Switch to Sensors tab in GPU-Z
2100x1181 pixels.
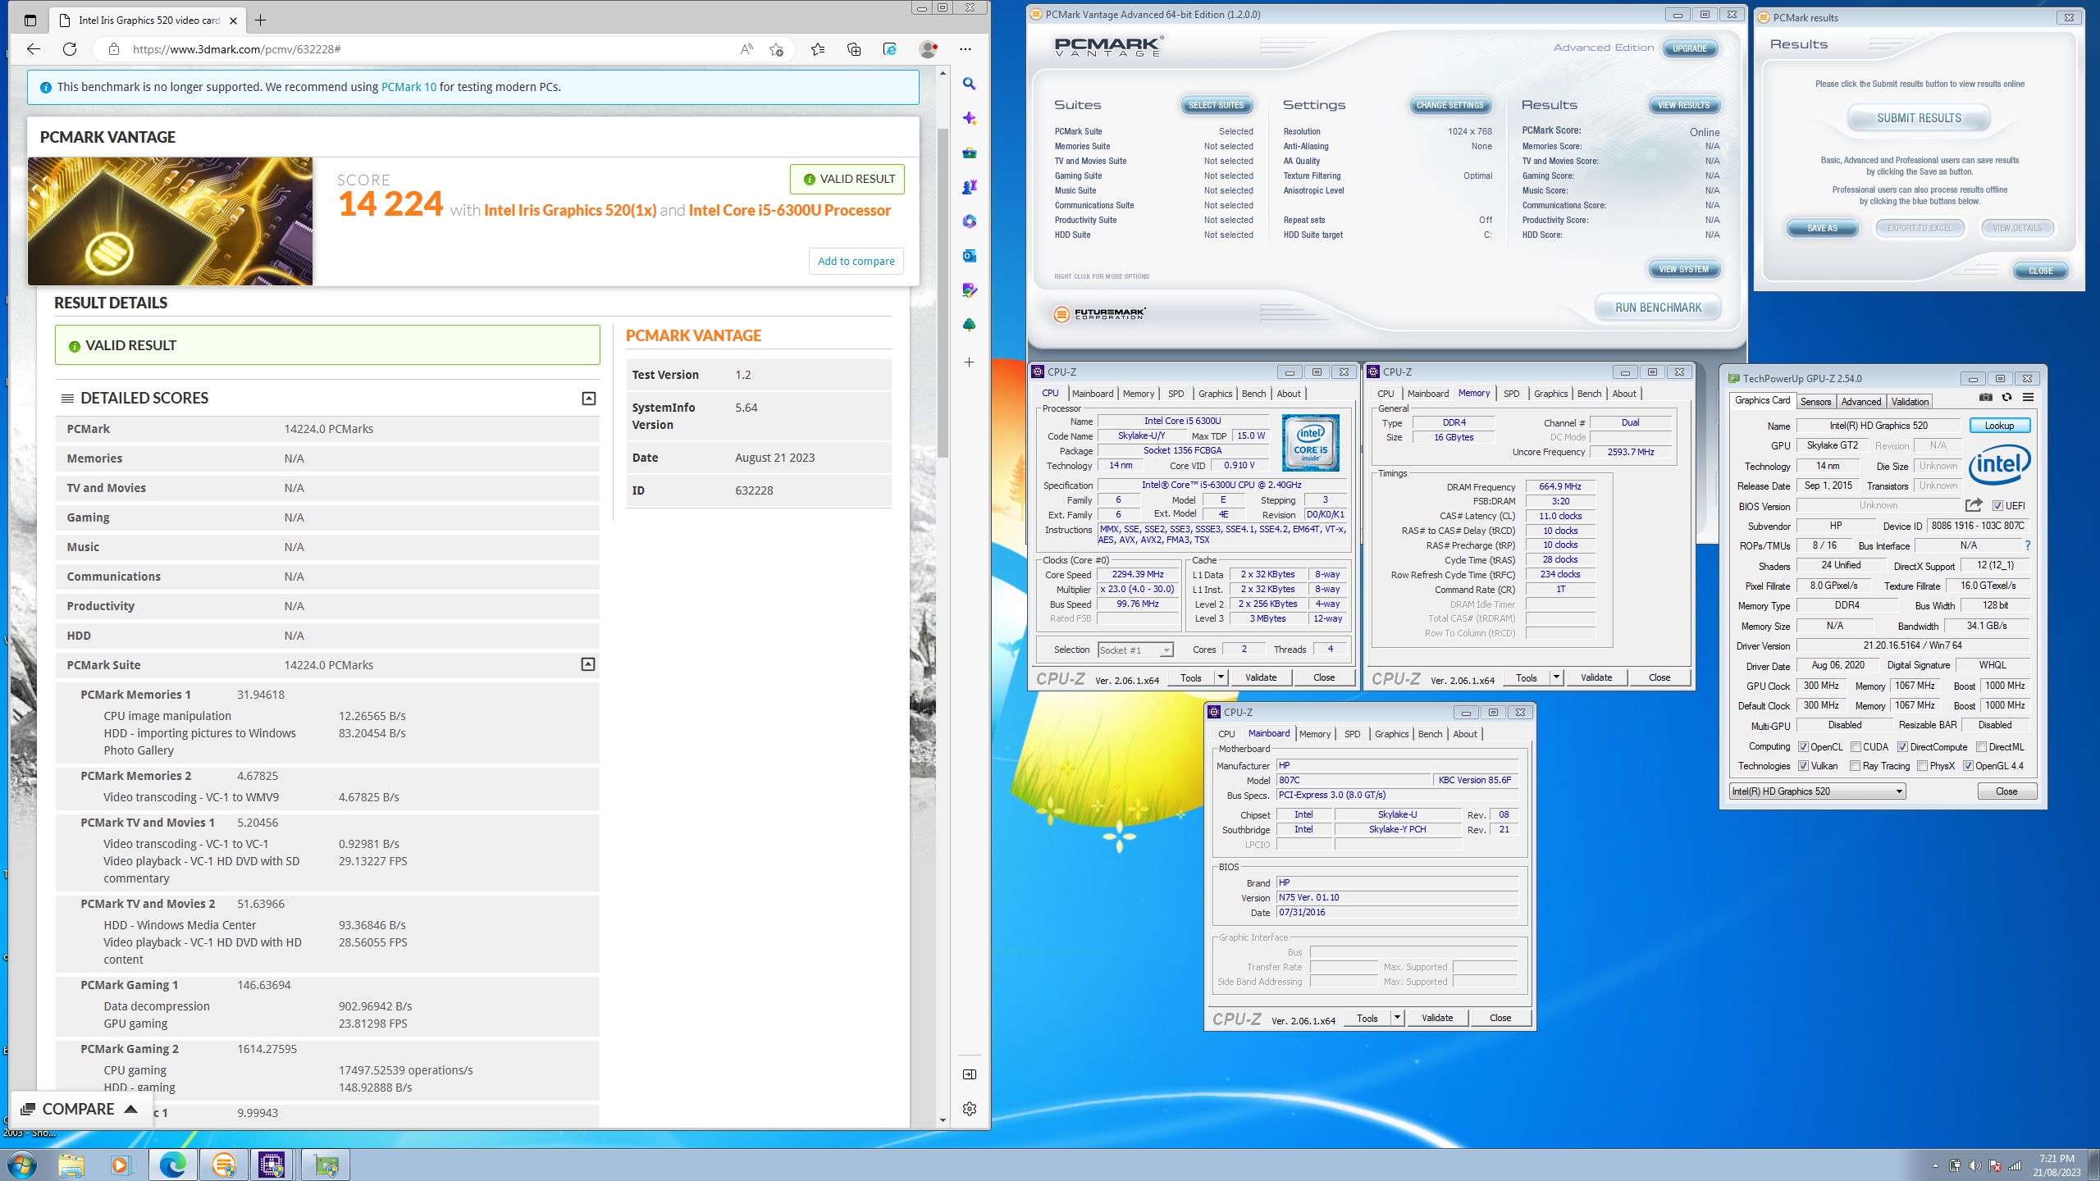click(1815, 402)
